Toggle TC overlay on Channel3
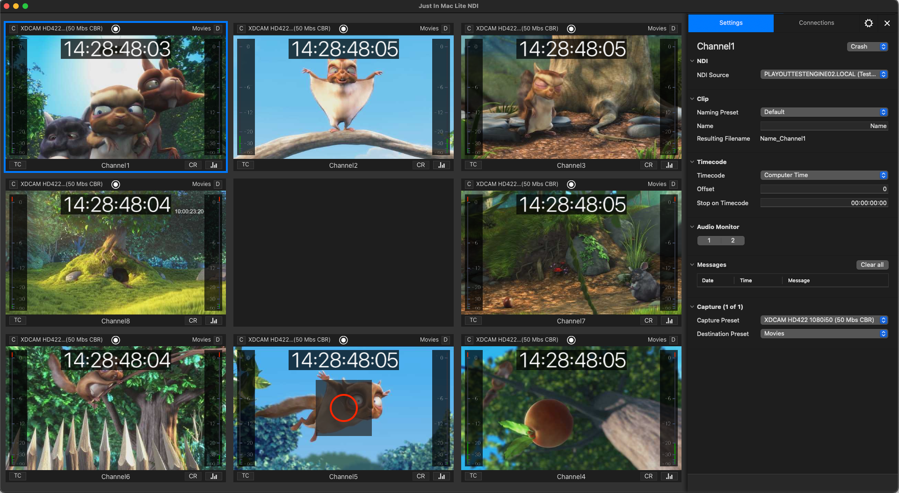The width and height of the screenshot is (899, 493). pyautogui.click(x=473, y=164)
